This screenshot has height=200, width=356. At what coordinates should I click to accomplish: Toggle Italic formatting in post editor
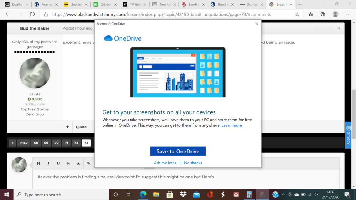point(48,164)
